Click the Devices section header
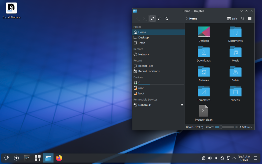This screenshot has height=164, width=262. 138,77
